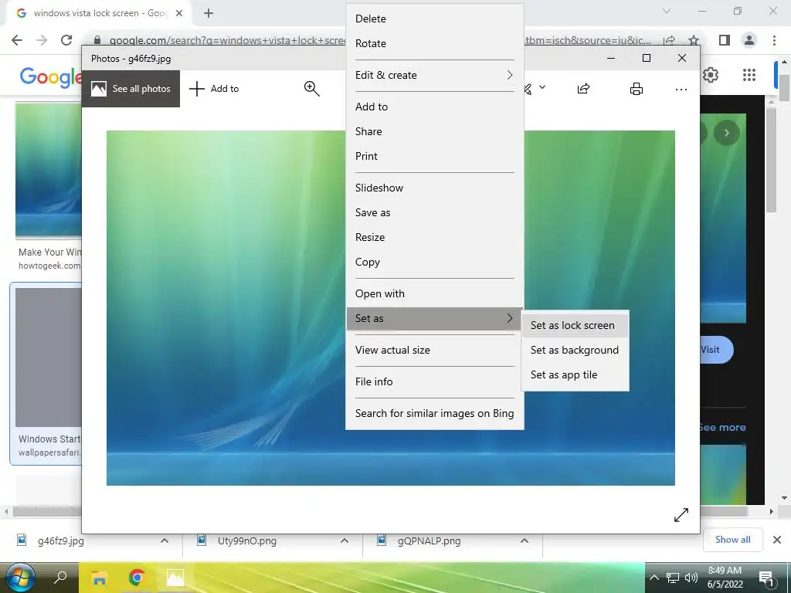Select Share in the context menu
This screenshot has width=791, height=593.
[x=434, y=131]
